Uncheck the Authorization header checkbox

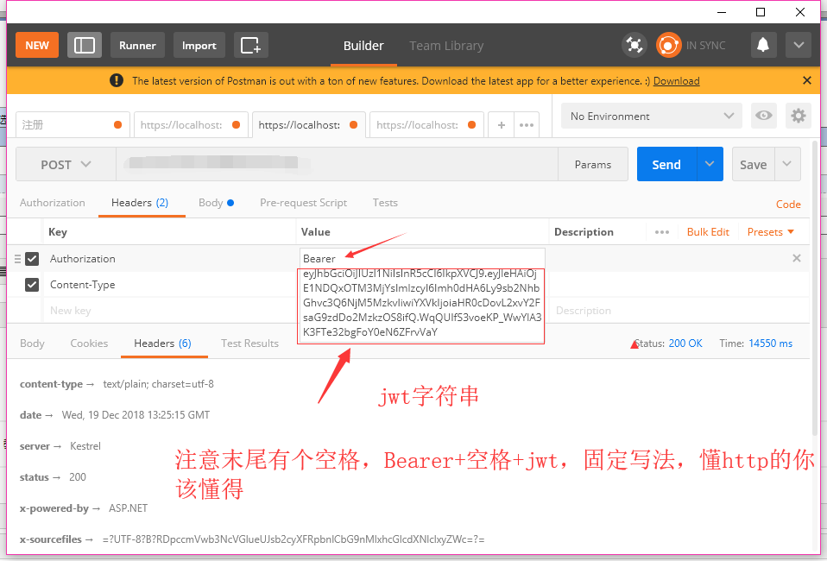point(32,259)
